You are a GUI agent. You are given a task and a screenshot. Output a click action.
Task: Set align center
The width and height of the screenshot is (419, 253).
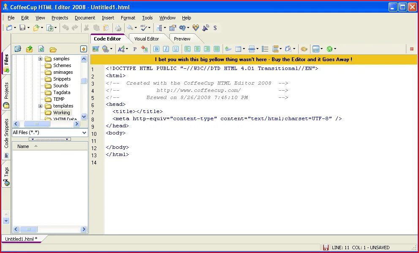197,49
